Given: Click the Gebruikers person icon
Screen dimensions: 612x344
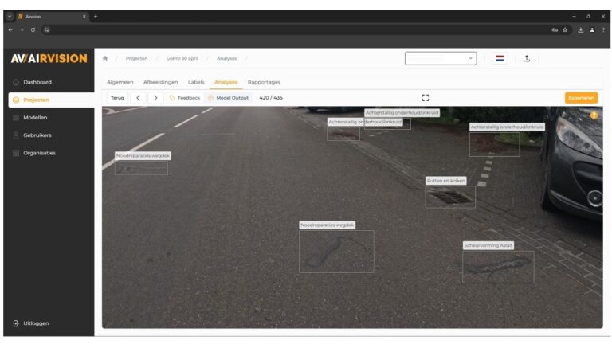Looking at the screenshot, I should [16, 135].
